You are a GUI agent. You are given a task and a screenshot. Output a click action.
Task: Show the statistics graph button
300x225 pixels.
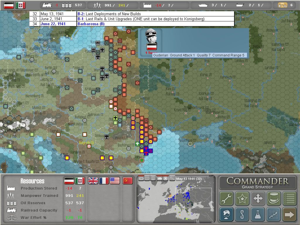click(274, 214)
